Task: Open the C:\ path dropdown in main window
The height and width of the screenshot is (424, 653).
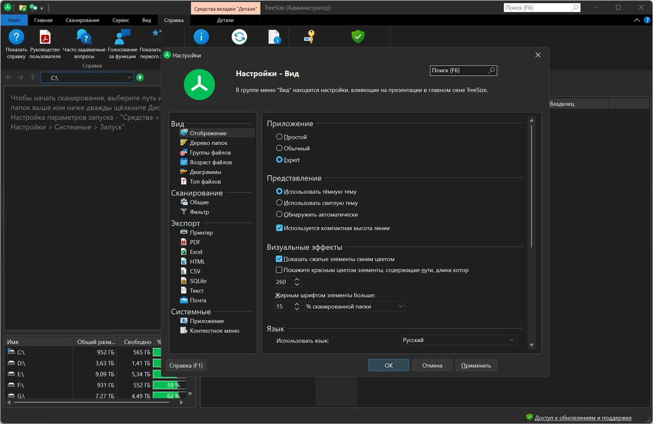Action: (x=130, y=78)
